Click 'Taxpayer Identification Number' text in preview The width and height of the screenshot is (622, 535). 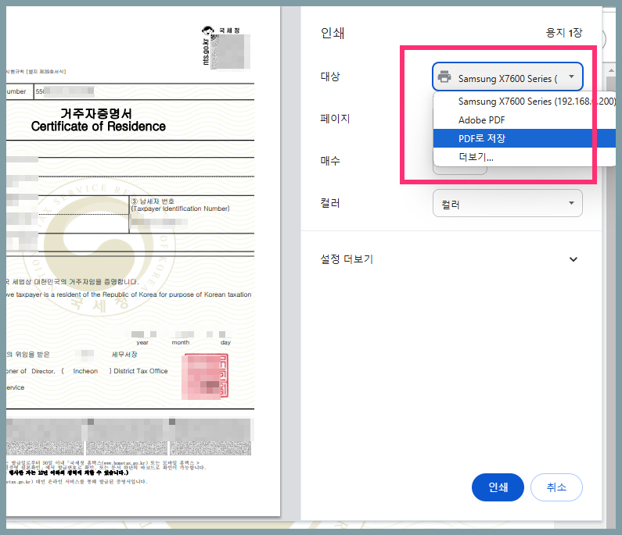(x=181, y=209)
